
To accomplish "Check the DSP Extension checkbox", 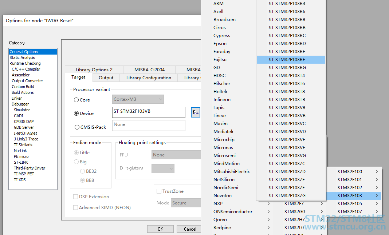I will (75, 196).
